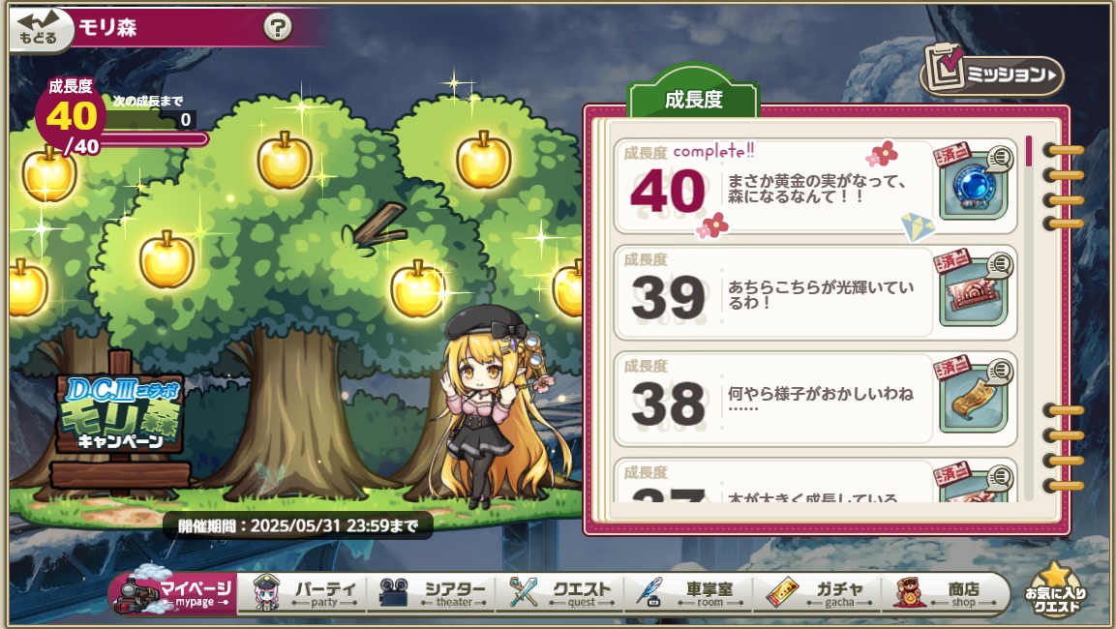Click magnifier on level 38 reward
This screenshot has height=629, width=1116.
(1000, 371)
